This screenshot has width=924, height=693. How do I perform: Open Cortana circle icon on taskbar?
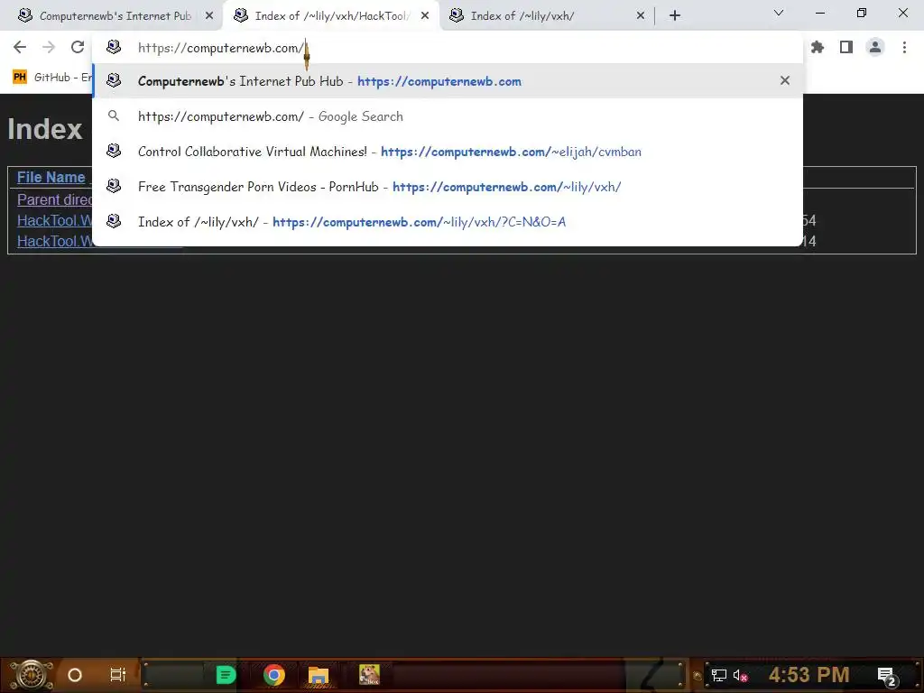[x=75, y=675]
